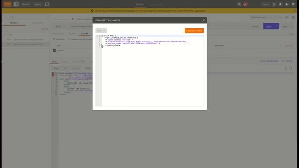Image resolution: width=299 pixels, height=168 pixels.
Task: Click the environment quick look eye icon
Action: pos(287,17)
